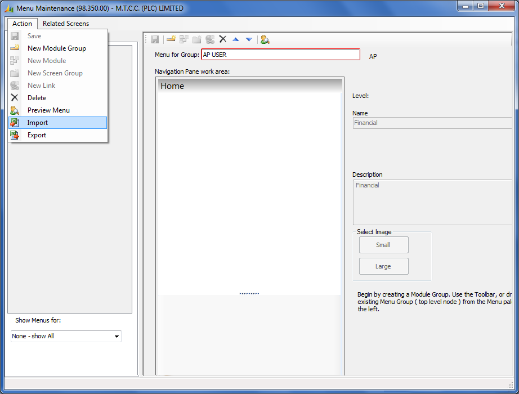Move item down with the blue down arrow
519x394 pixels.
coord(248,39)
